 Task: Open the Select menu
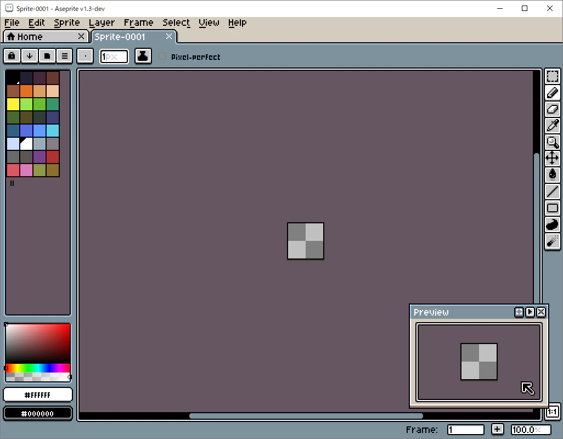176,22
